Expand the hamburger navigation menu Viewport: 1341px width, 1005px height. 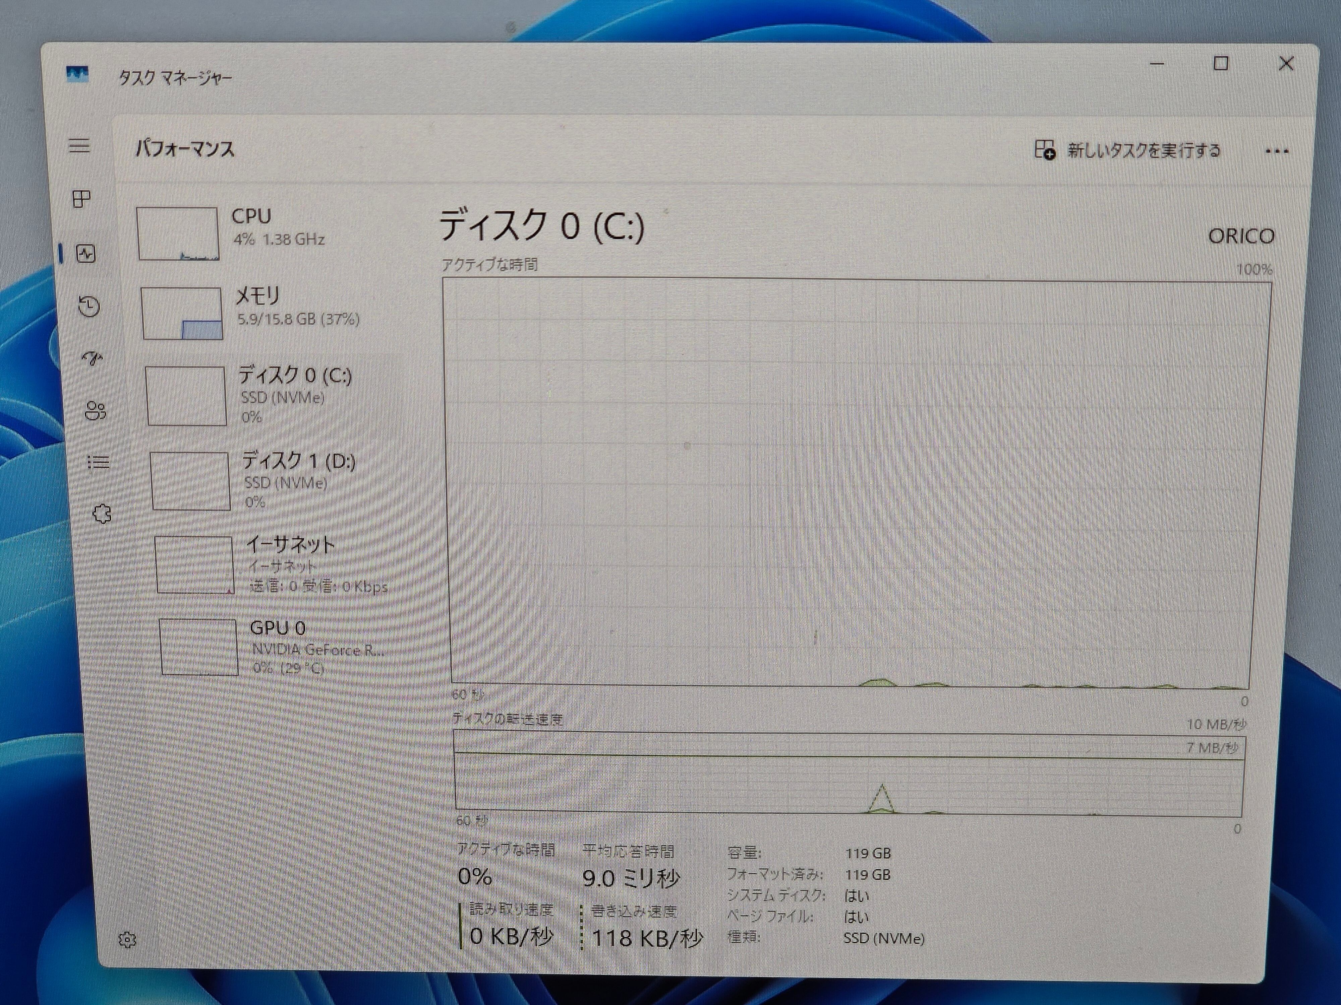(x=79, y=145)
